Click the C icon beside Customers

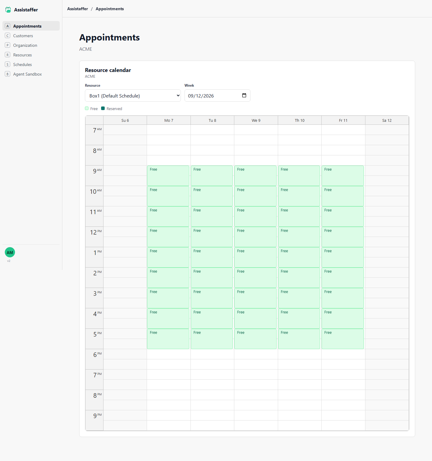[8, 36]
